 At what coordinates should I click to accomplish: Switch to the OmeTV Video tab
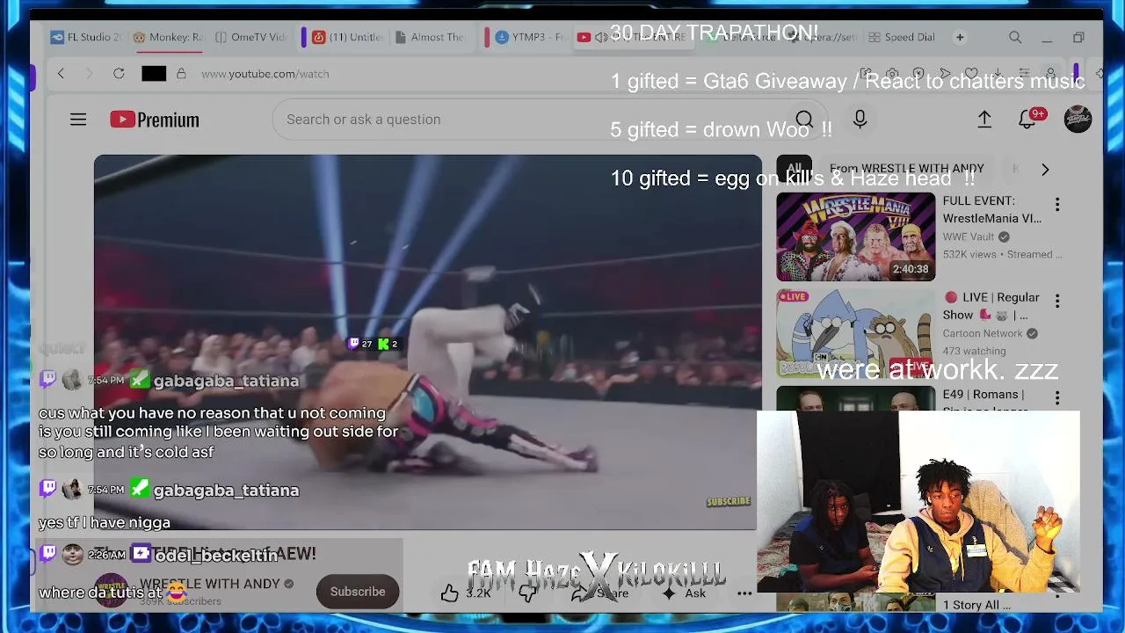click(250, 37)
